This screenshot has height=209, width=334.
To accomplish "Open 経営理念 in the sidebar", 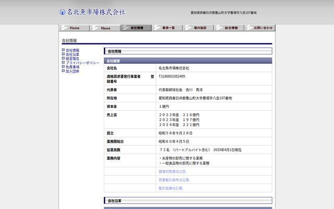I will pyautogui.click(x=73, y=59).
